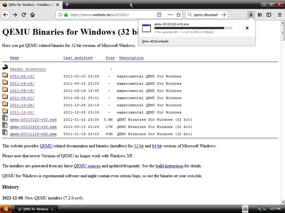Open the 2011-04-15/ folder link
The image size is (285, 213).
(x=22, y=83)
